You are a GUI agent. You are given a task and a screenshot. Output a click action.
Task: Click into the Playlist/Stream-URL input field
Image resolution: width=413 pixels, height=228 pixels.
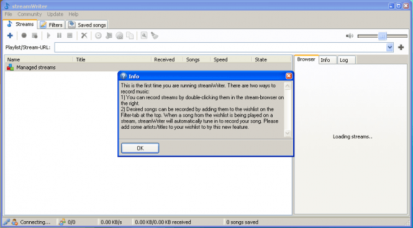[220, 48]
